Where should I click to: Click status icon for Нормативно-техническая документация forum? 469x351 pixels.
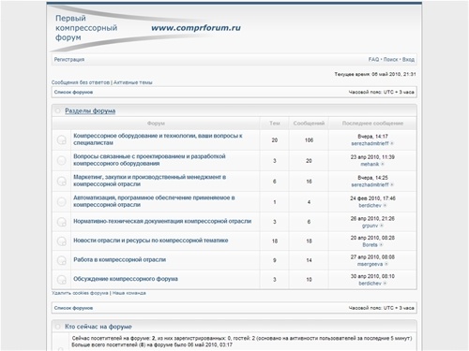coord(62,222)
